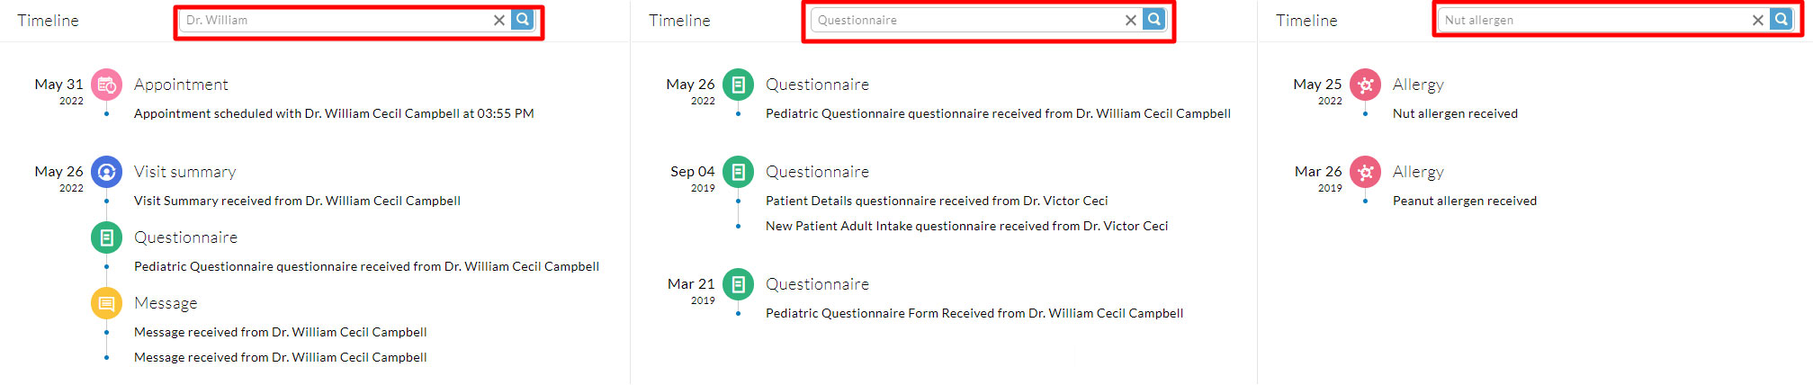Image resolution: width=1813 pixels, height=385 pixels.
Task: Clear the 'Nut allergen' search text
Action: point(1758,20)
